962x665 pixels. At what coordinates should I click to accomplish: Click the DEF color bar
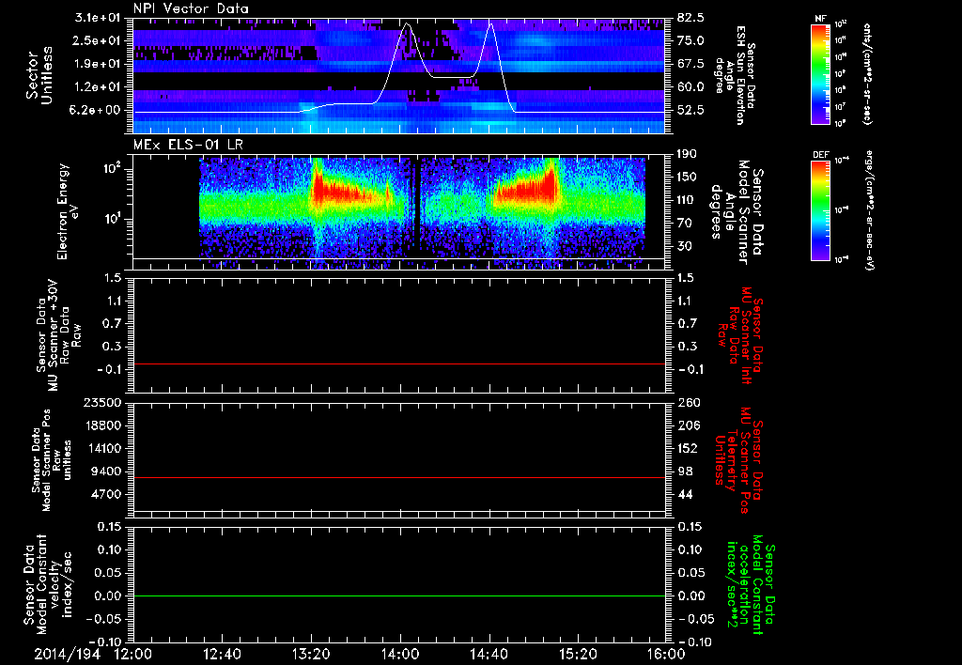point(821,210)
